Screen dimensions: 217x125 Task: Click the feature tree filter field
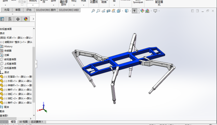(x=17, y=24)
